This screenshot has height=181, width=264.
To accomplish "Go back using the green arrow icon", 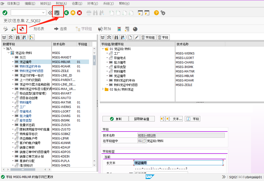I will (x=66, y=12).
